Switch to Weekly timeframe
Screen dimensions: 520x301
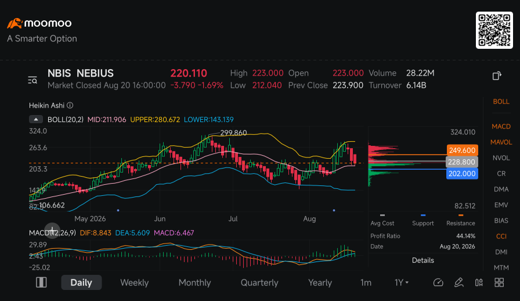click(134, 282)
